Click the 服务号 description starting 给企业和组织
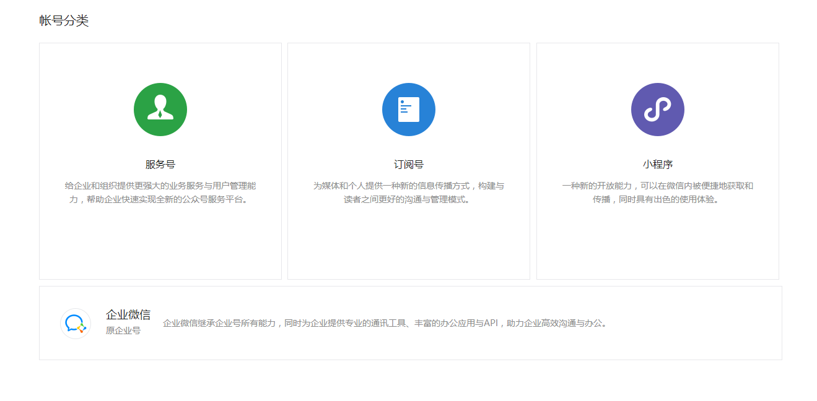This screenshot has width=817, height=401. pyautogui.click(x=160, y=192)
